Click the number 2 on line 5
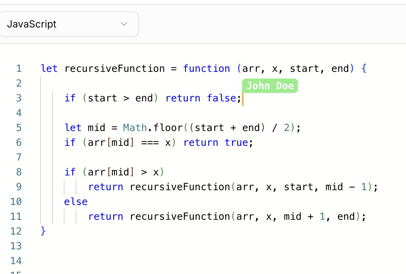 287,127
